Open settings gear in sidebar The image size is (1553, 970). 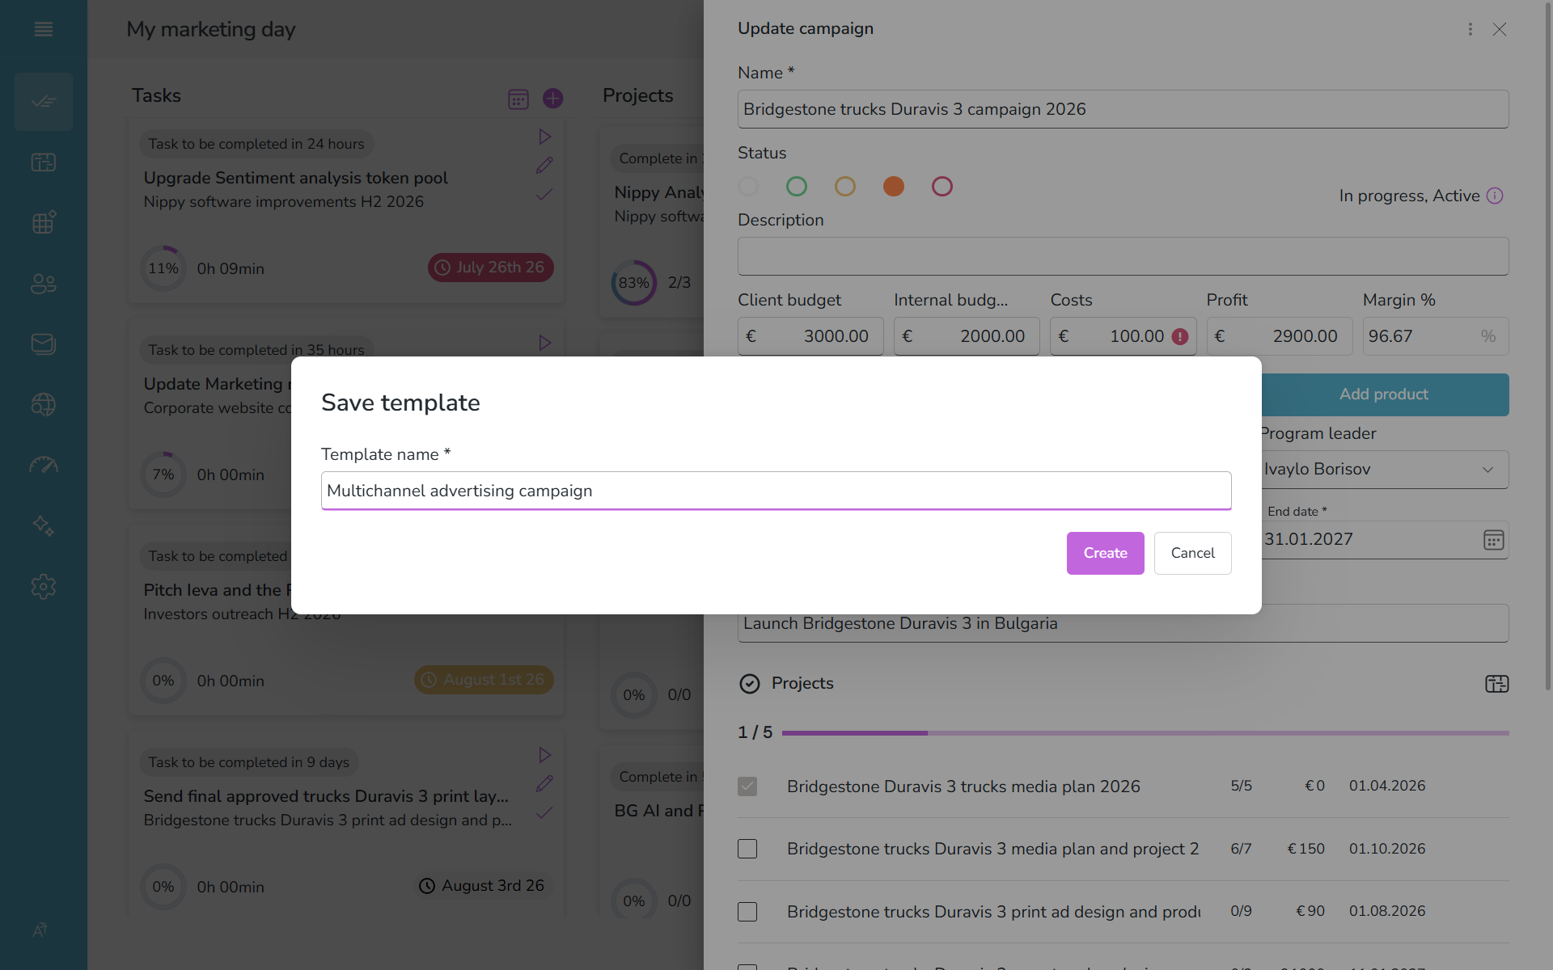[x=44, y=586]
